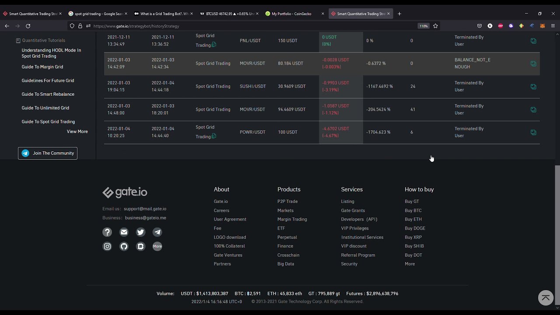Reload the page with browser refresh icon
This screenshot has width=560, height=315.
[x=28, y=26]
